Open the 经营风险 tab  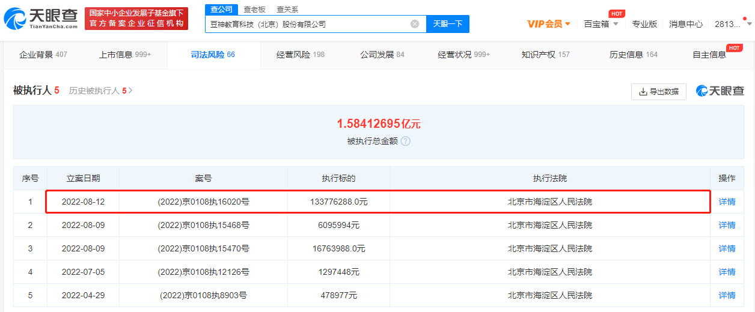tap(301, 55)
